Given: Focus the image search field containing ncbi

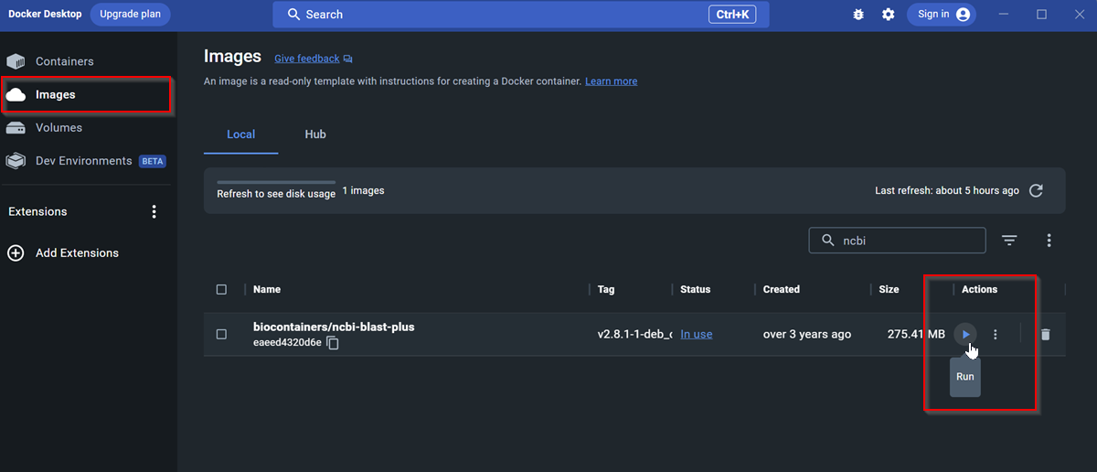Looking at the screenshot, I should [905, 241].
